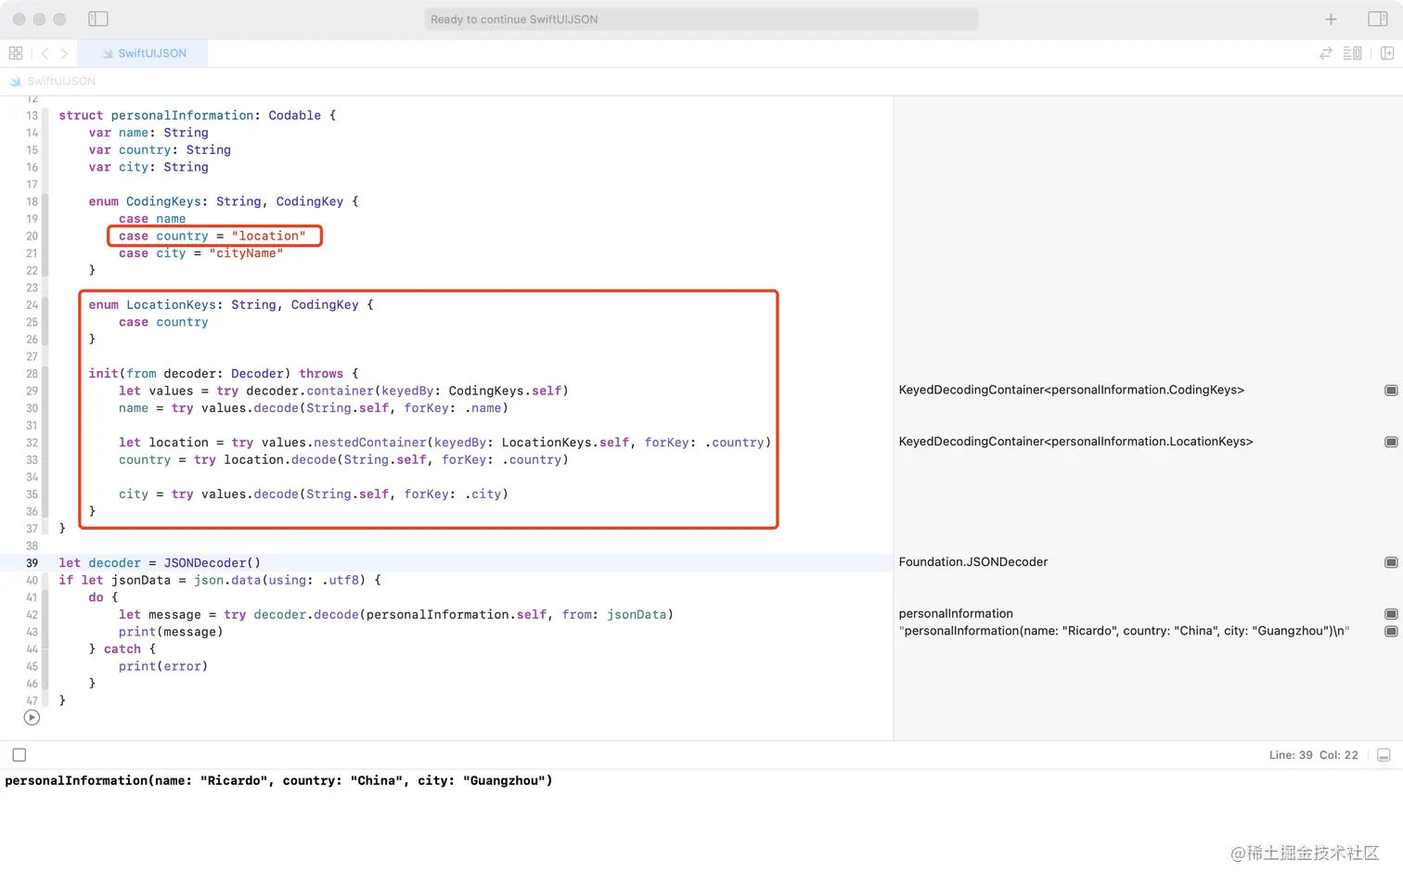
Task: Click the Line 39 Col 22 indicator
Action: (x=1313, y=755)
